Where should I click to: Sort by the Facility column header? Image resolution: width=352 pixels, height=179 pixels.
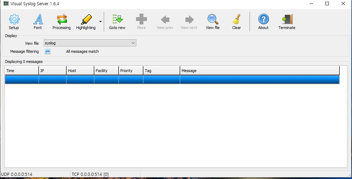click(x=106, y=71)
